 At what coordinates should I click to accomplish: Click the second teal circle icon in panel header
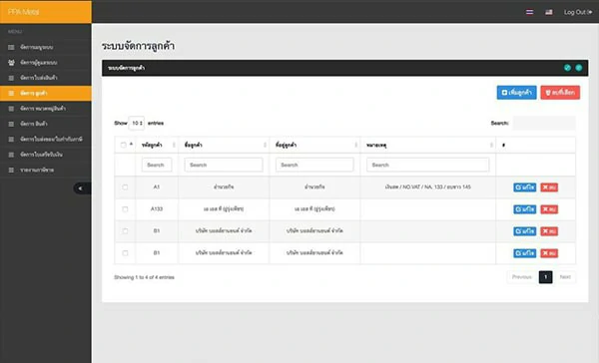pyautogui.click(x=579, y=68)
